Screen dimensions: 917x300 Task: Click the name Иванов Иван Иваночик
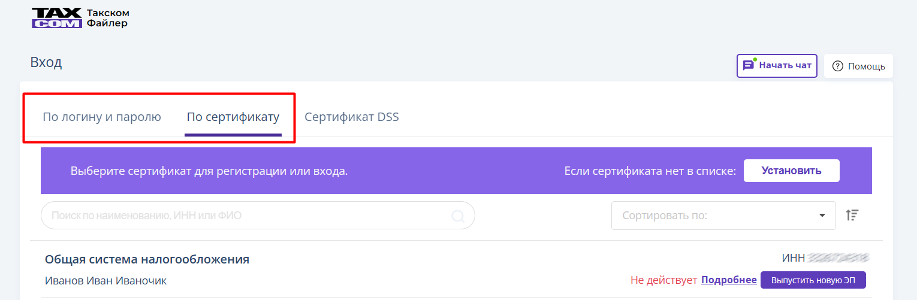pyautogui.click(x=105, y=281)
